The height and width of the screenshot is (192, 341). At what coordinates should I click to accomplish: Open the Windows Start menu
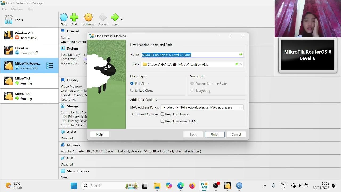pyautogui.click(x=74, y=186)
